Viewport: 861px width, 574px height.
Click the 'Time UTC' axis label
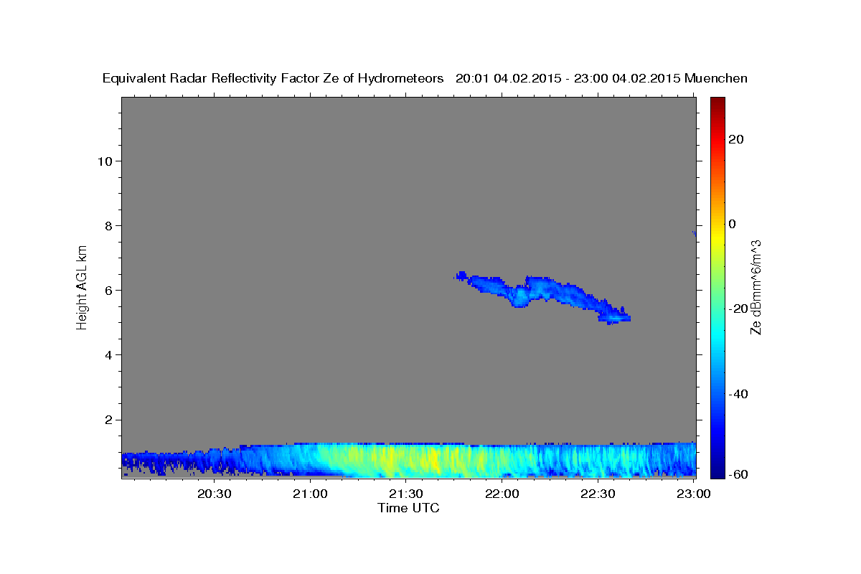(x=408, y=508)
